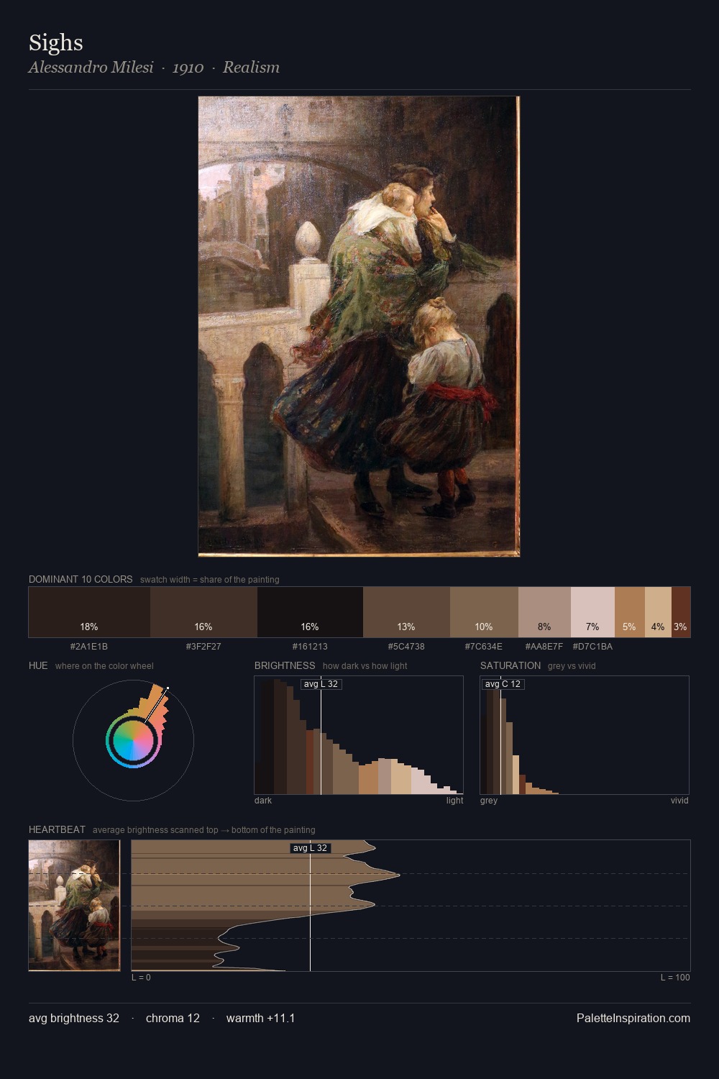The height and width of the screenshot is (1079, 719).
Task: Click the 'light' axis label
Action: pyautogui.click(x=454, y=801)
